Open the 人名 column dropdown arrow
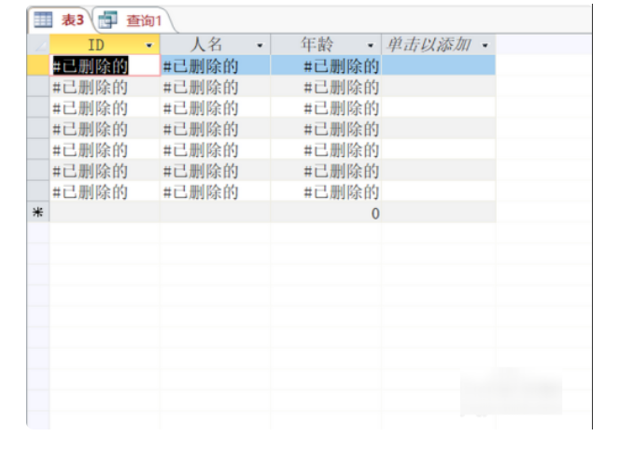633x450 pixels. point(260,46)
